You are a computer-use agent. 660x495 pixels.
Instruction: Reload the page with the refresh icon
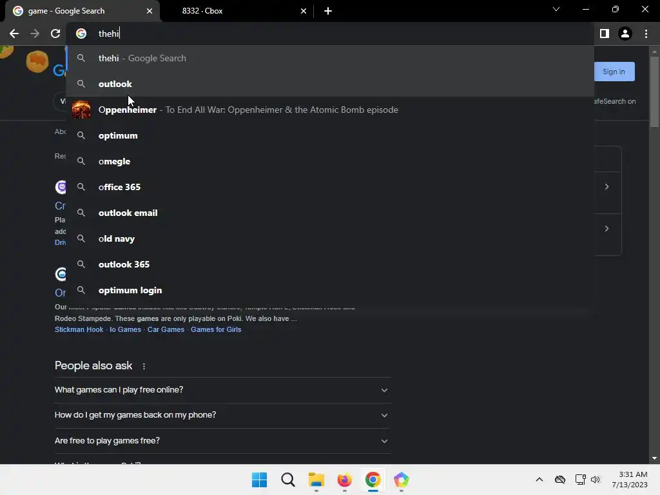(55, 34)
